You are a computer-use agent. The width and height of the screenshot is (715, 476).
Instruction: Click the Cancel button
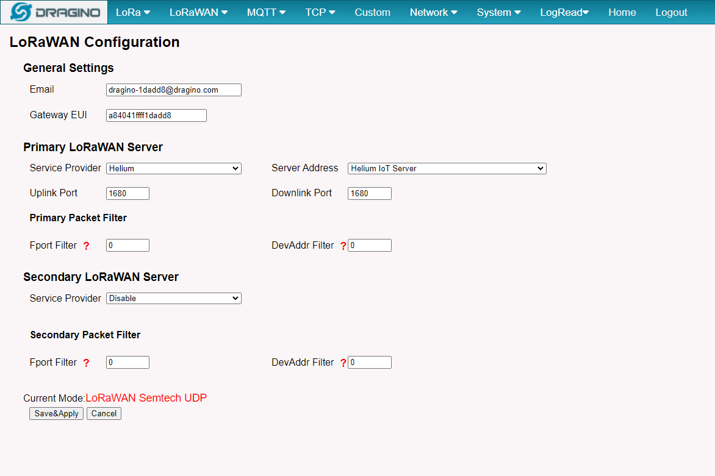click(104, 414)
